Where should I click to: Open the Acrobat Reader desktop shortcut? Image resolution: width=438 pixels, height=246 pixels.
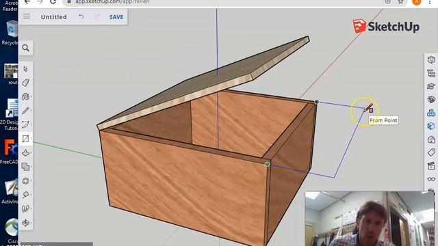pyautogui.click(x=10, y=5)
